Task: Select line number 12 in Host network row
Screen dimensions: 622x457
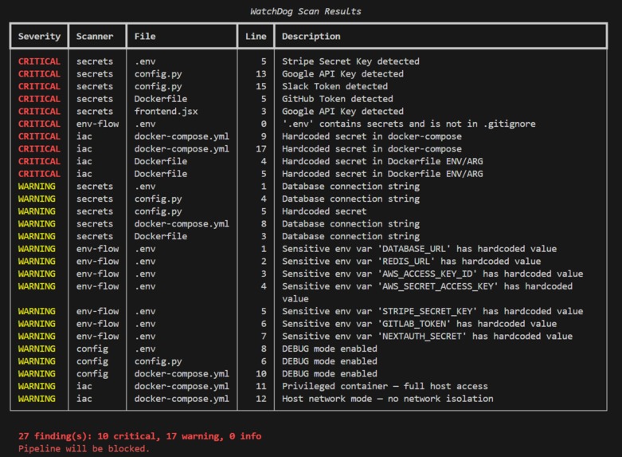Action: point(261,399)
